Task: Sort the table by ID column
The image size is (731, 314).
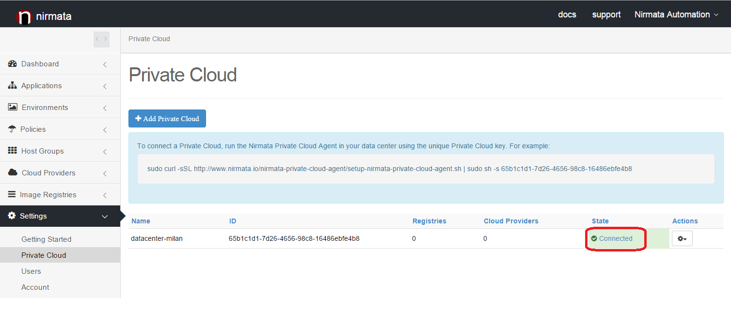Action: click(x=233, y=221)
